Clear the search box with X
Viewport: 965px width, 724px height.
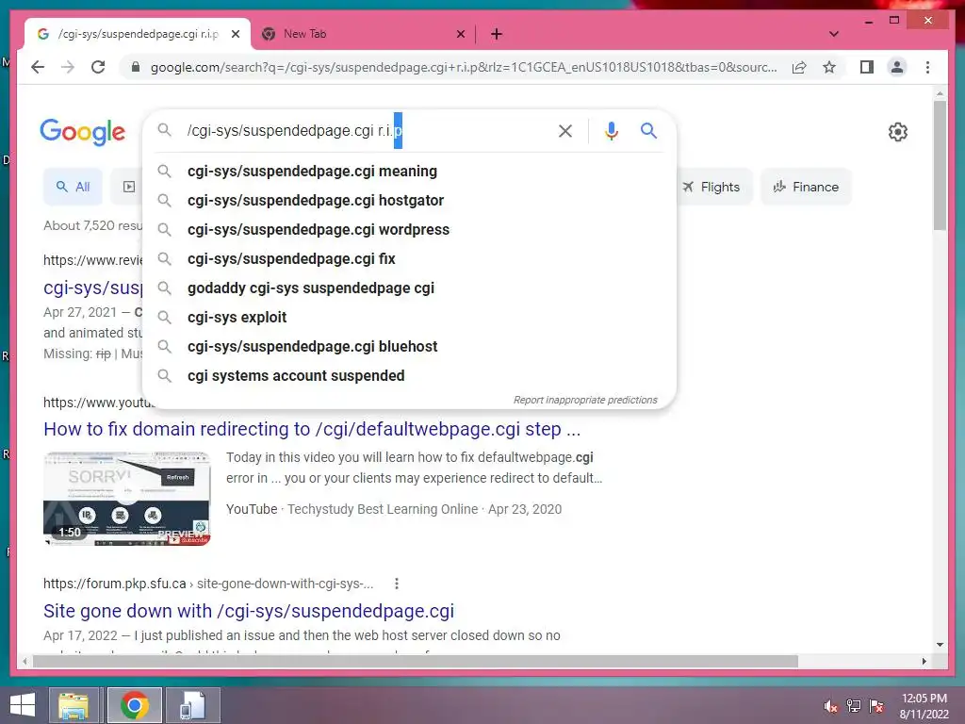coord(565,130)
